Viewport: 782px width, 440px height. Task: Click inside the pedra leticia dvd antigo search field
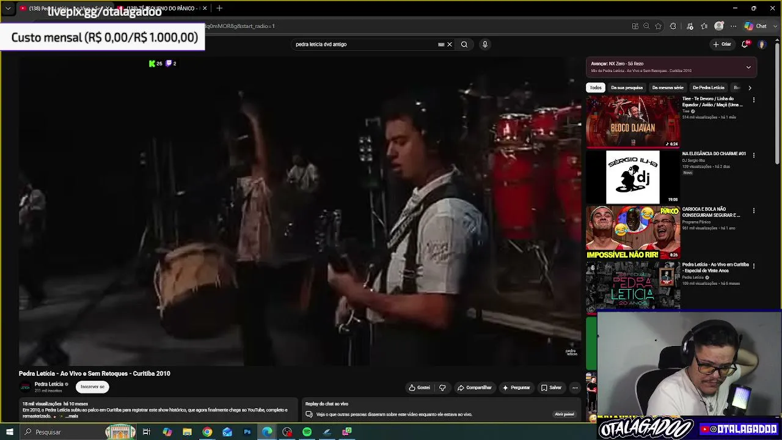point(365,44)
